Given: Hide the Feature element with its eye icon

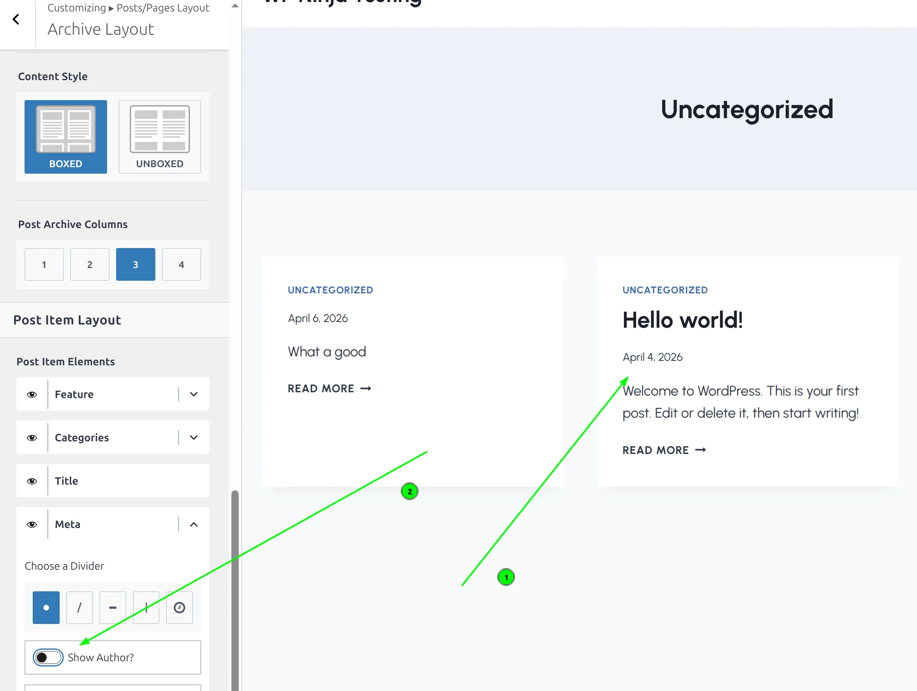Looking at the screenshot, I should click(x=32, y=394).
